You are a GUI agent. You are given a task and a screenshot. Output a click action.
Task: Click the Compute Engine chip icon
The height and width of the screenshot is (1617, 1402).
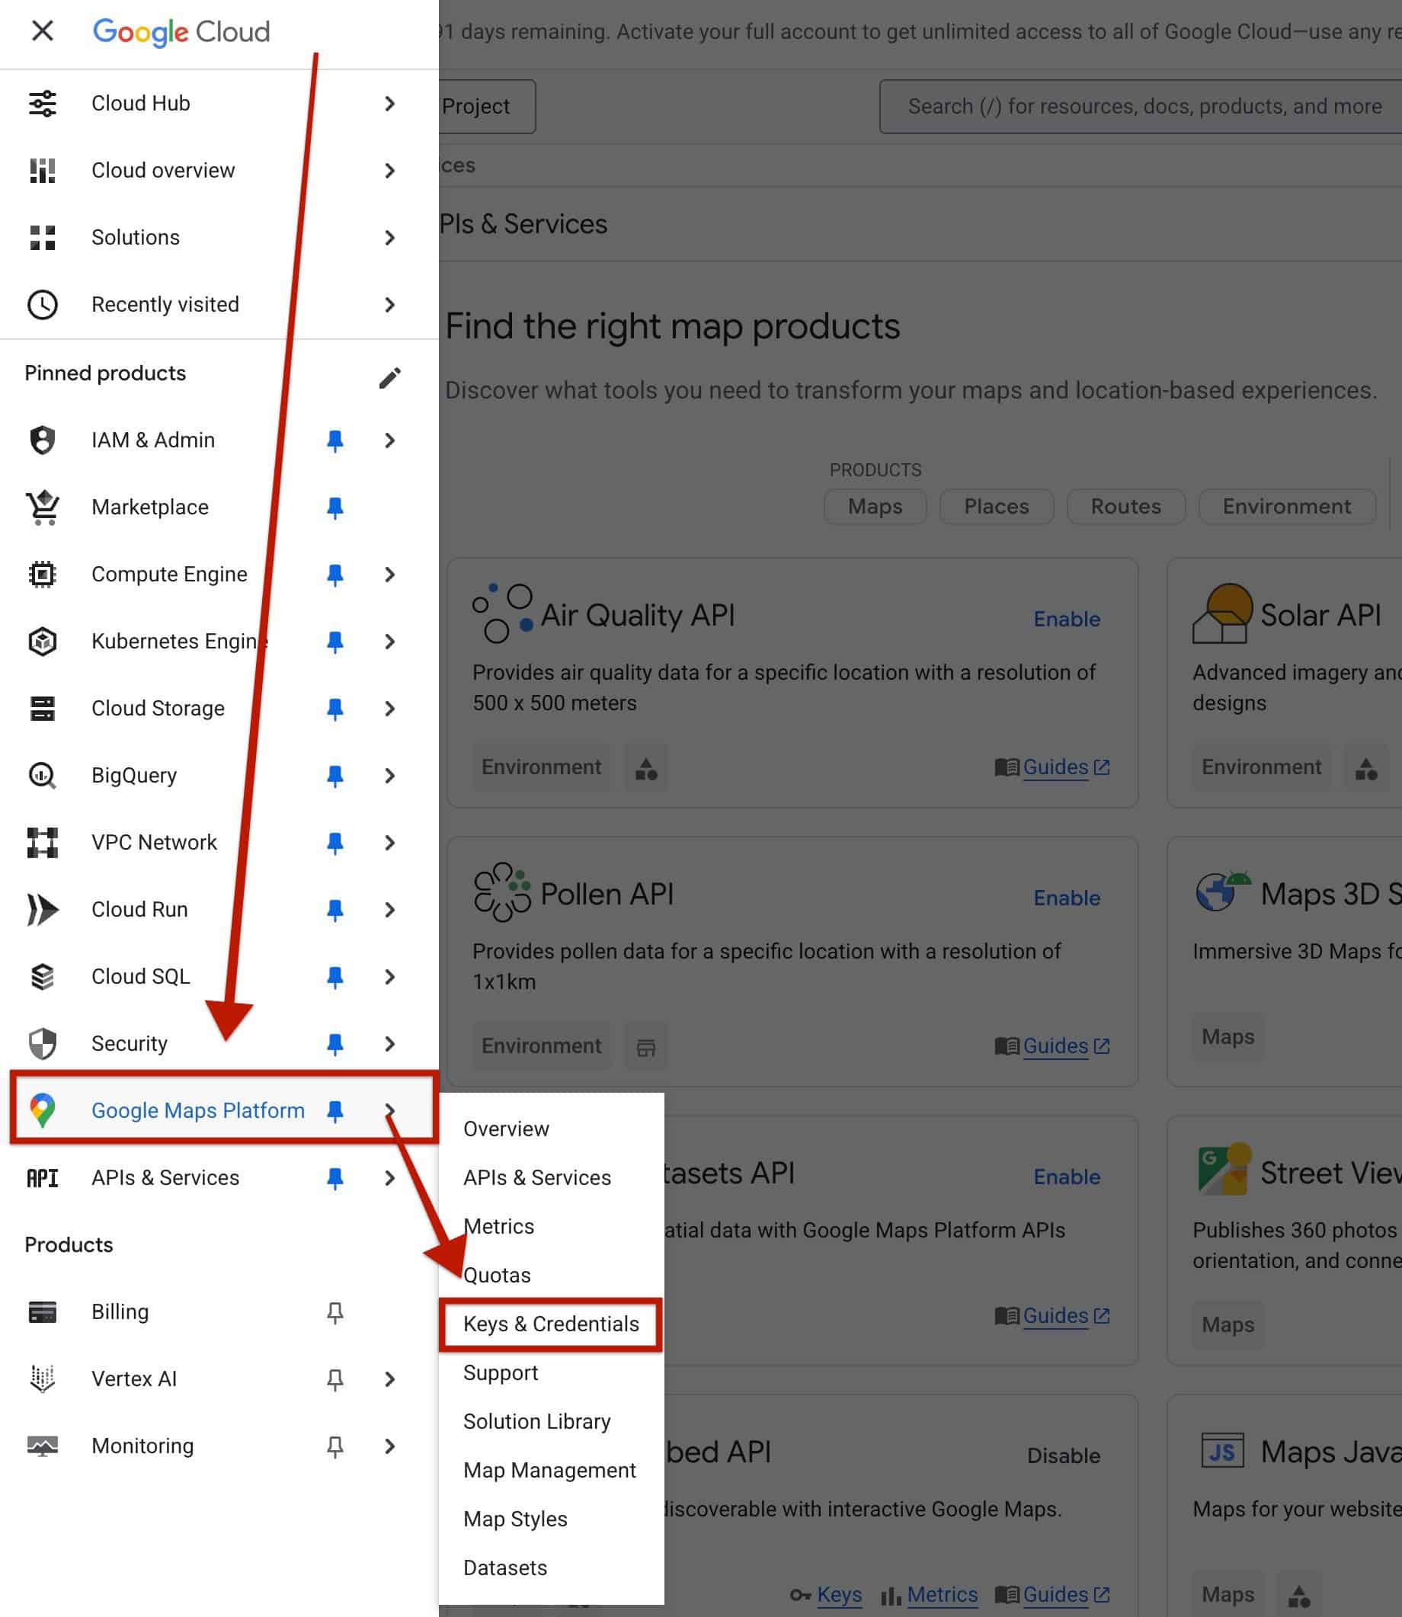click(42, 575)
